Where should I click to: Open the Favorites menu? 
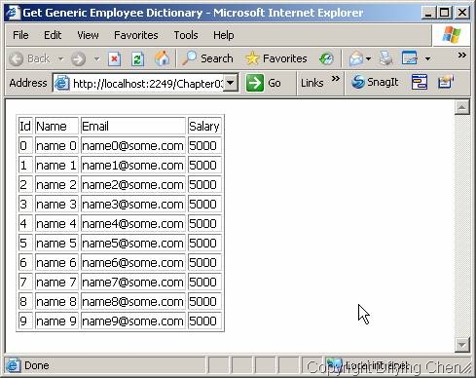(136, 35)
